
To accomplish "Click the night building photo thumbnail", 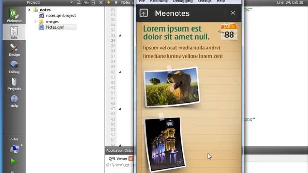I will pos(165,144).
